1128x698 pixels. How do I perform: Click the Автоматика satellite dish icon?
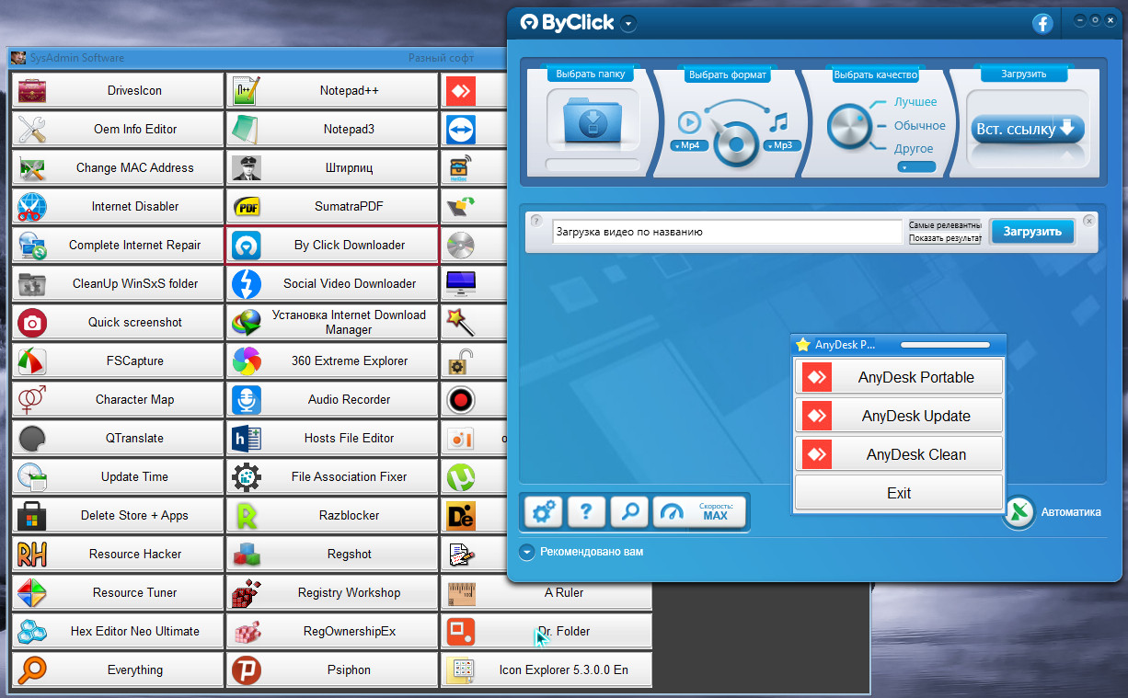[1019, 512]
